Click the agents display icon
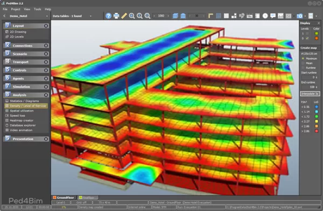 tap(242, 16)
